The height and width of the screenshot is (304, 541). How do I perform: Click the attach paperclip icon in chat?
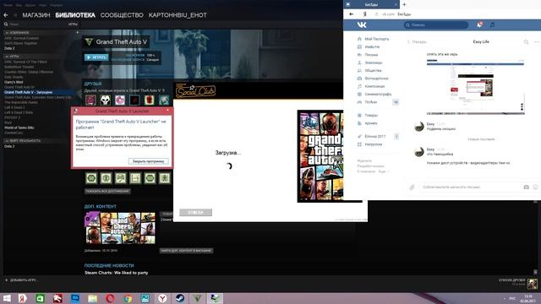click(x=412, y=187)
